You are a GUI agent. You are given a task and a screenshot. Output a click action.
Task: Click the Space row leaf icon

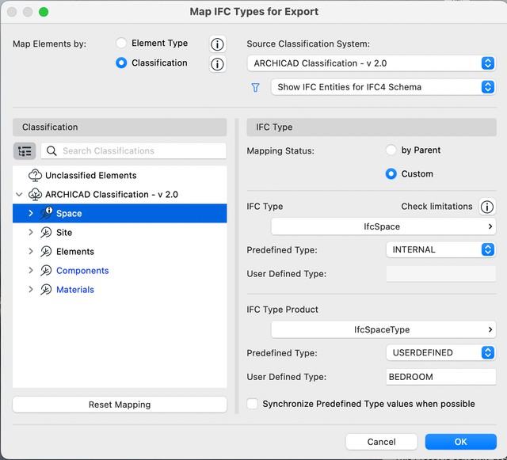coord(46,213)
